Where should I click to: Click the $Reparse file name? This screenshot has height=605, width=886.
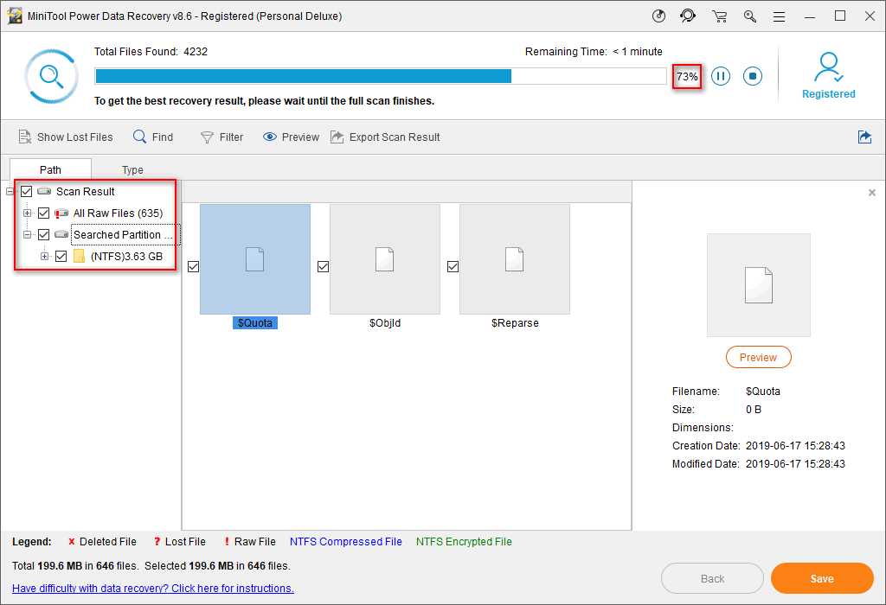(515, 323)
